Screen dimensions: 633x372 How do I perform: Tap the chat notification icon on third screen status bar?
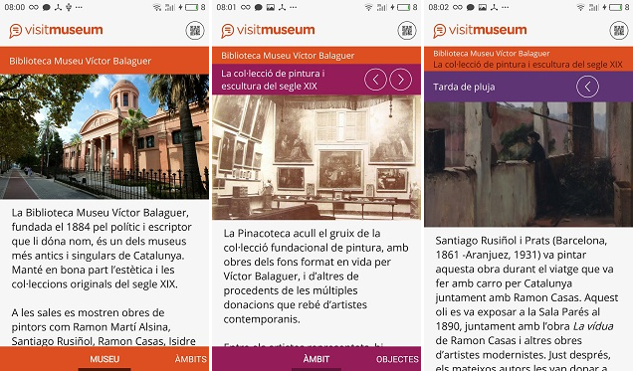(471, 7)
